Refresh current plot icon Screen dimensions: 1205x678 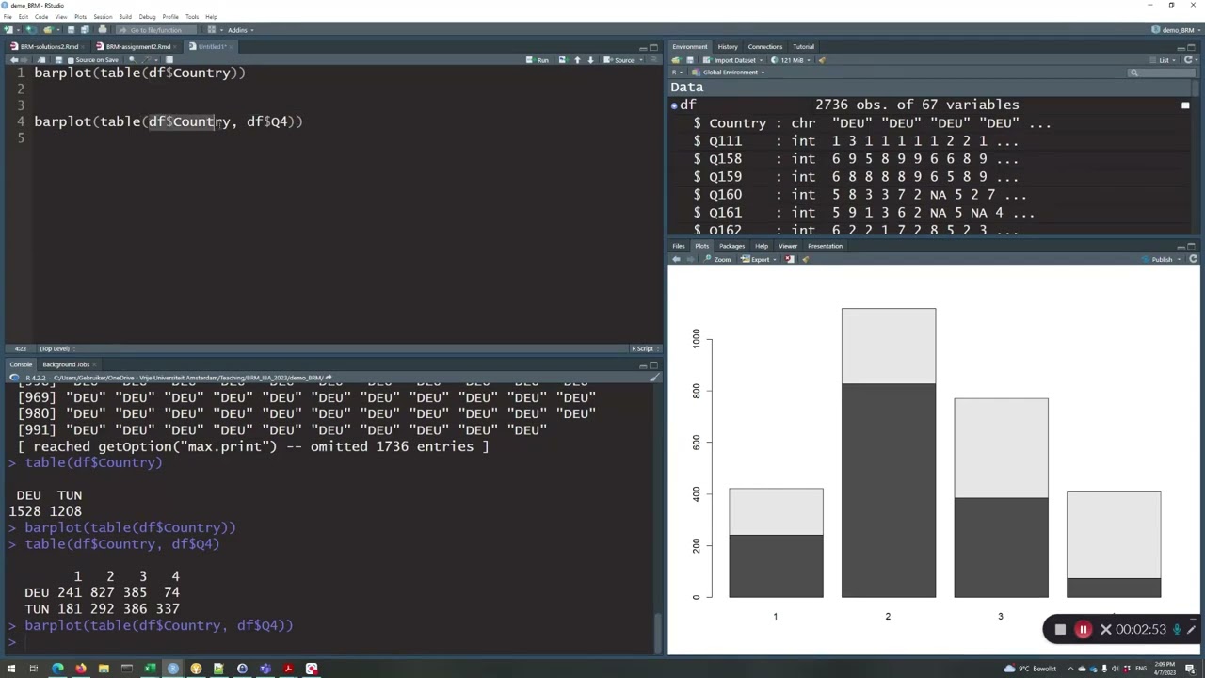point(1194,259)
